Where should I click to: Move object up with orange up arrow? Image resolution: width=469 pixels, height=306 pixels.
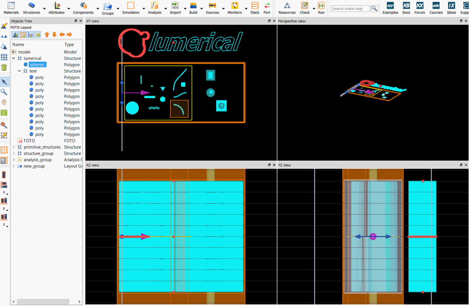click(47, 35)
